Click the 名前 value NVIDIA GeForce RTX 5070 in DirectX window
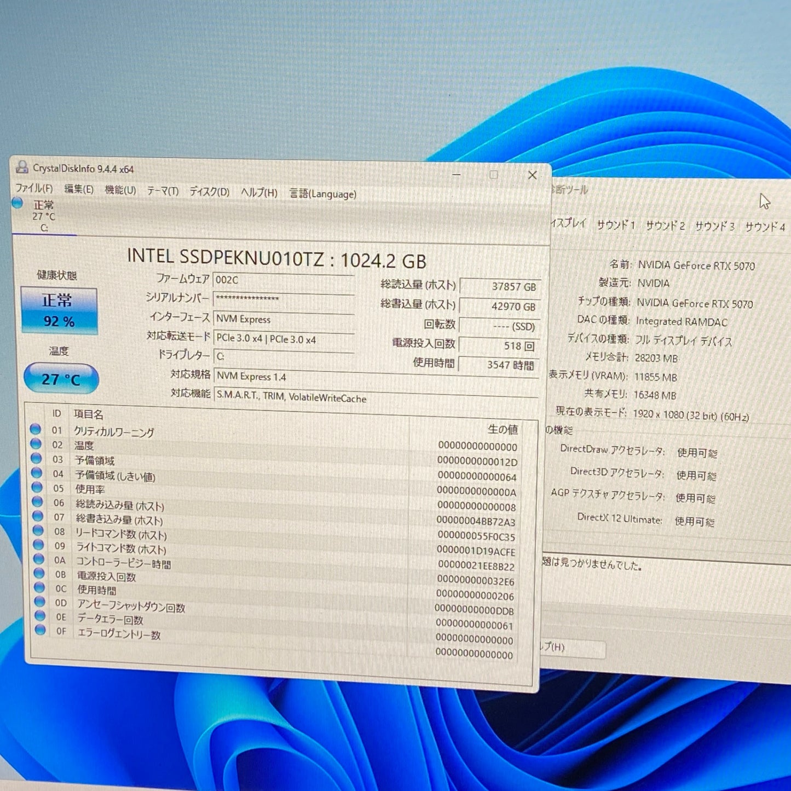 (x=696, y=265)
